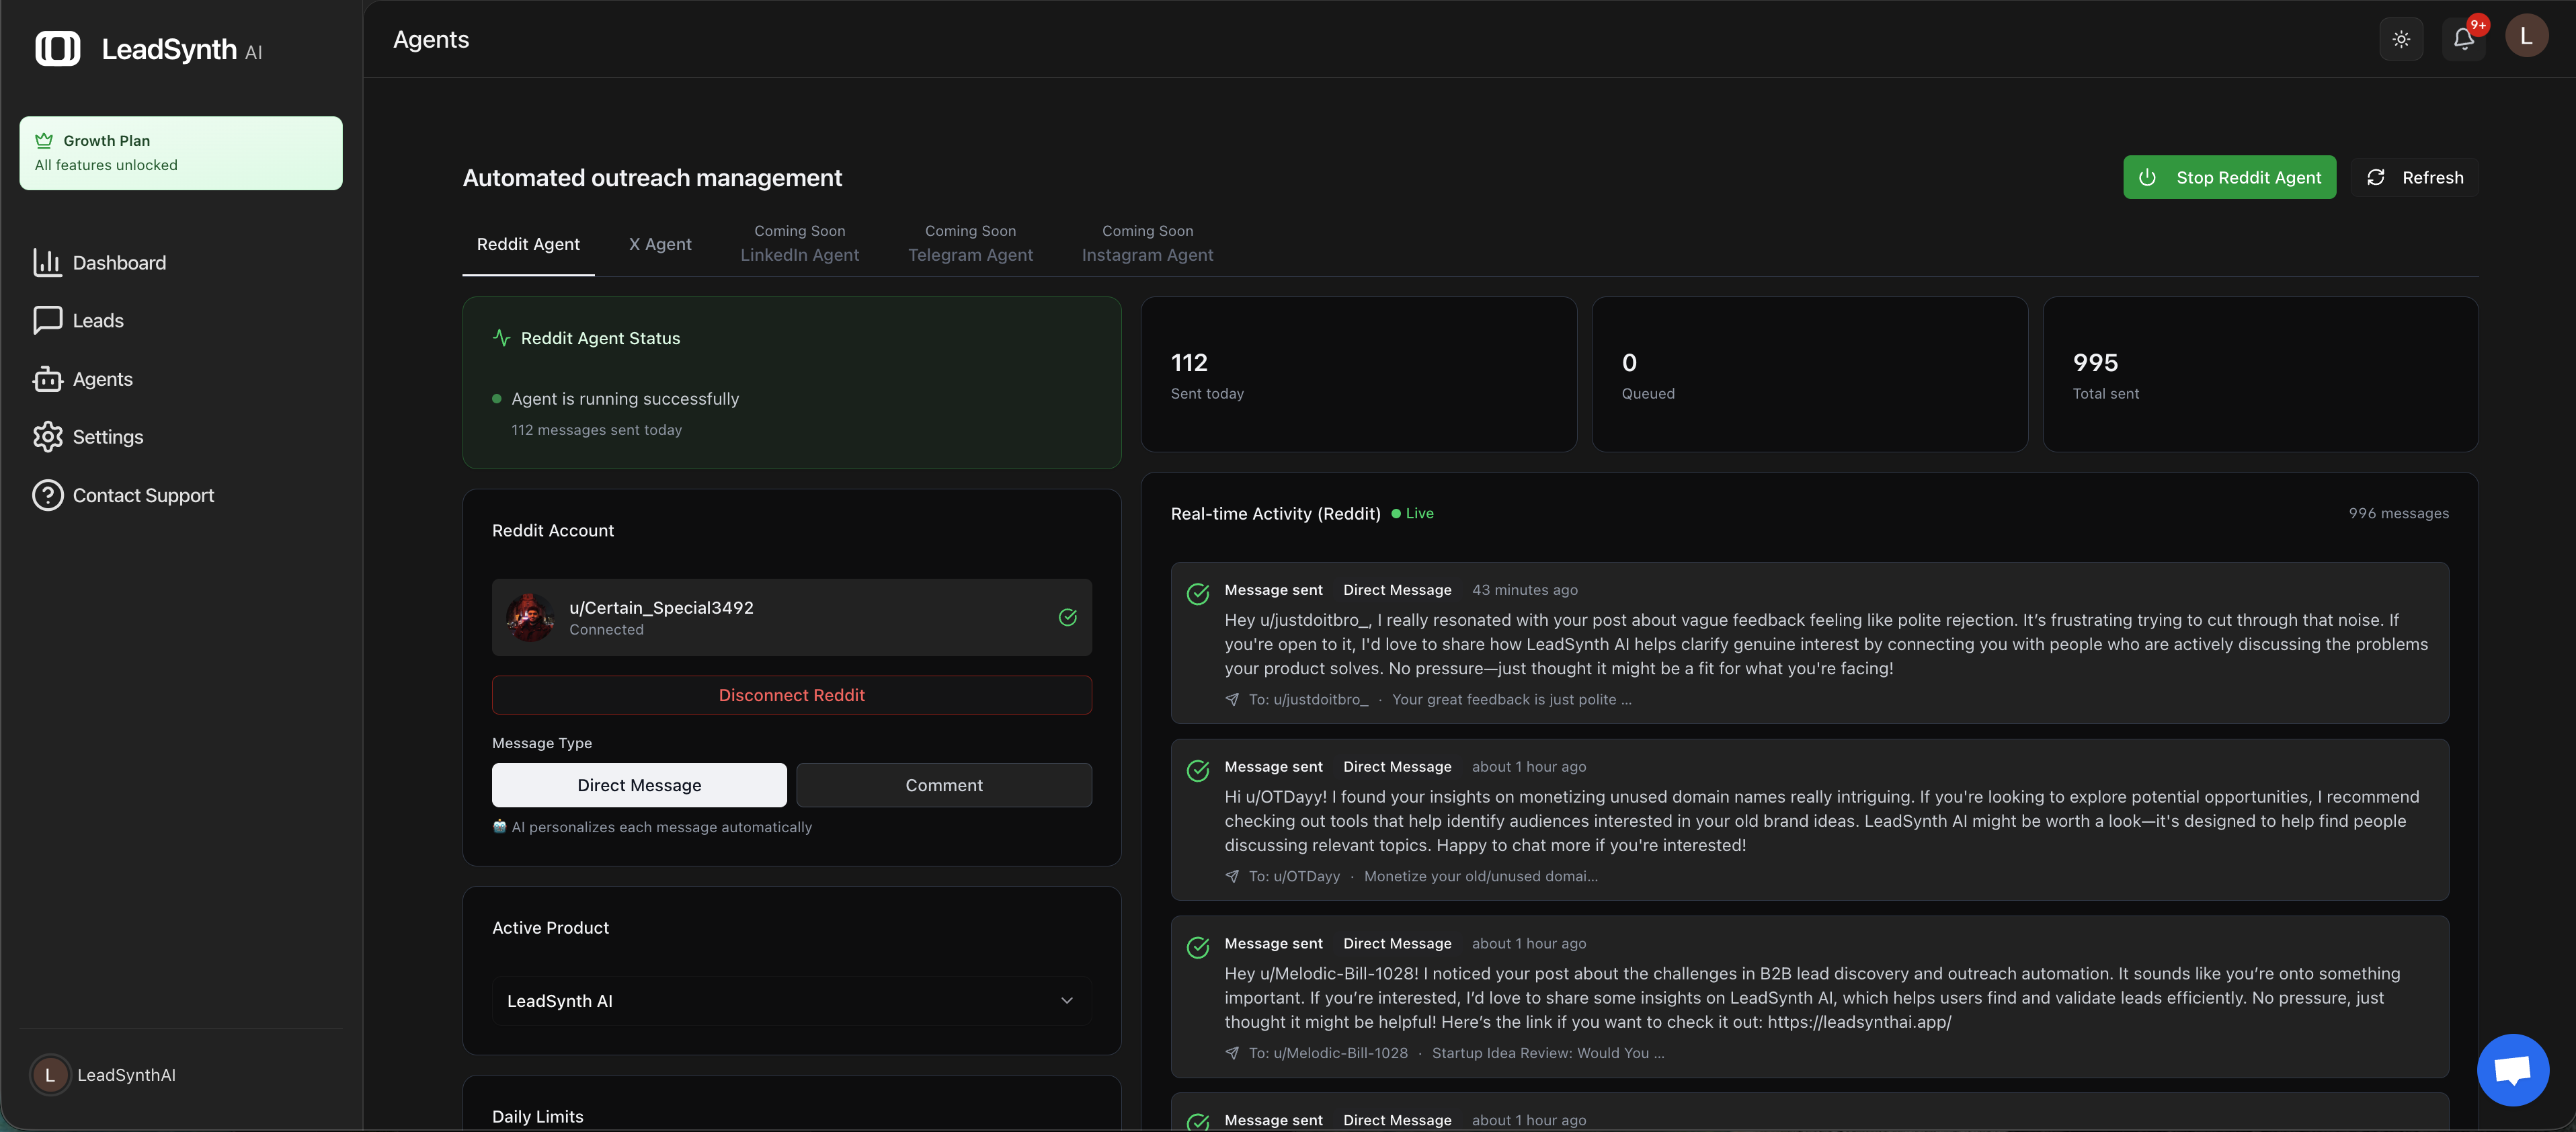The width and height of the screenshot is (2576, 1132).
Task: Toggle light mode with the sun icon
Action: 2401,39
